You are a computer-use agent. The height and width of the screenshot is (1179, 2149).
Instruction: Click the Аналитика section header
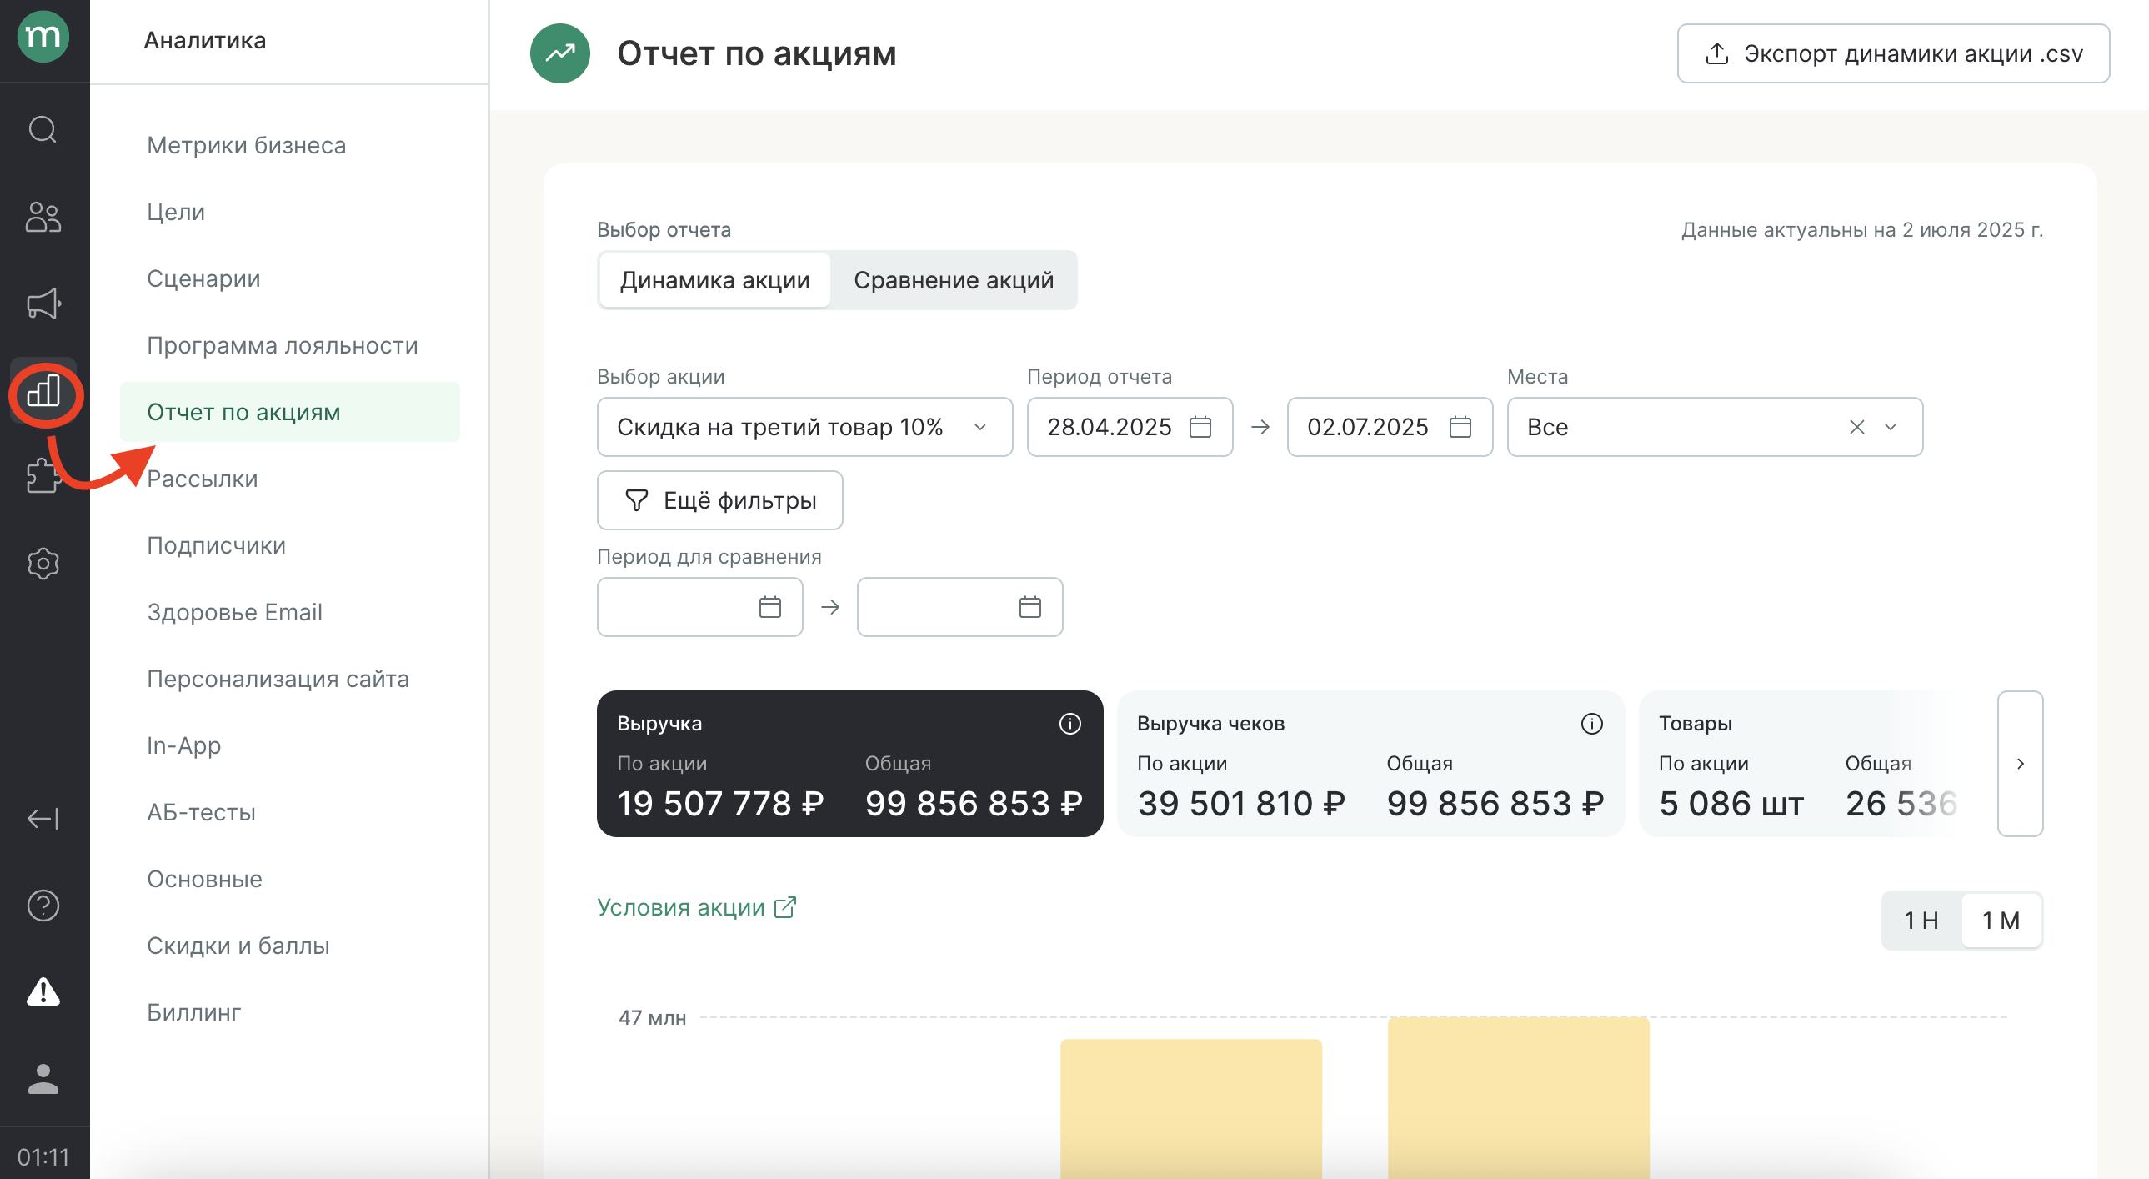click(205, 40)
